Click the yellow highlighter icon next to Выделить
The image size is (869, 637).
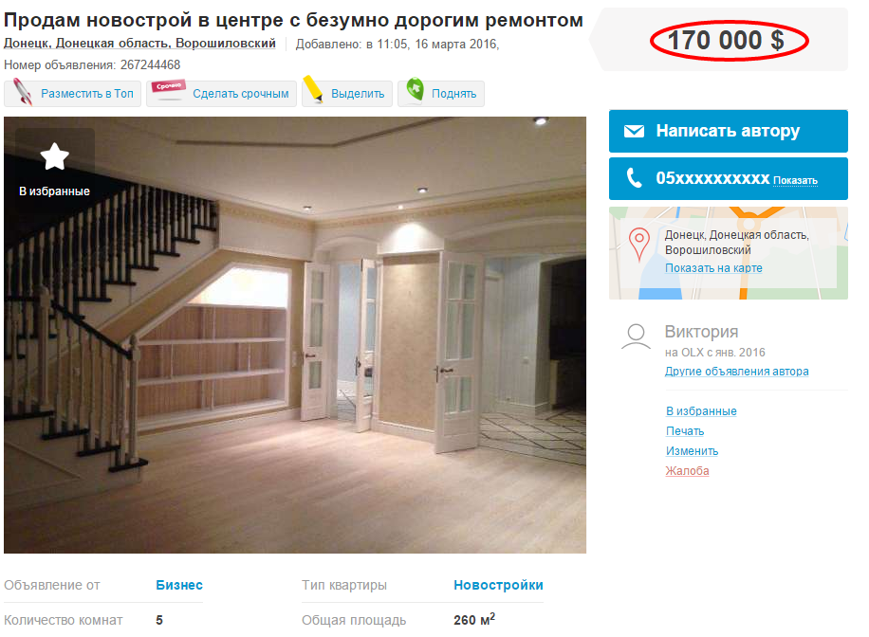pos(313,90)
